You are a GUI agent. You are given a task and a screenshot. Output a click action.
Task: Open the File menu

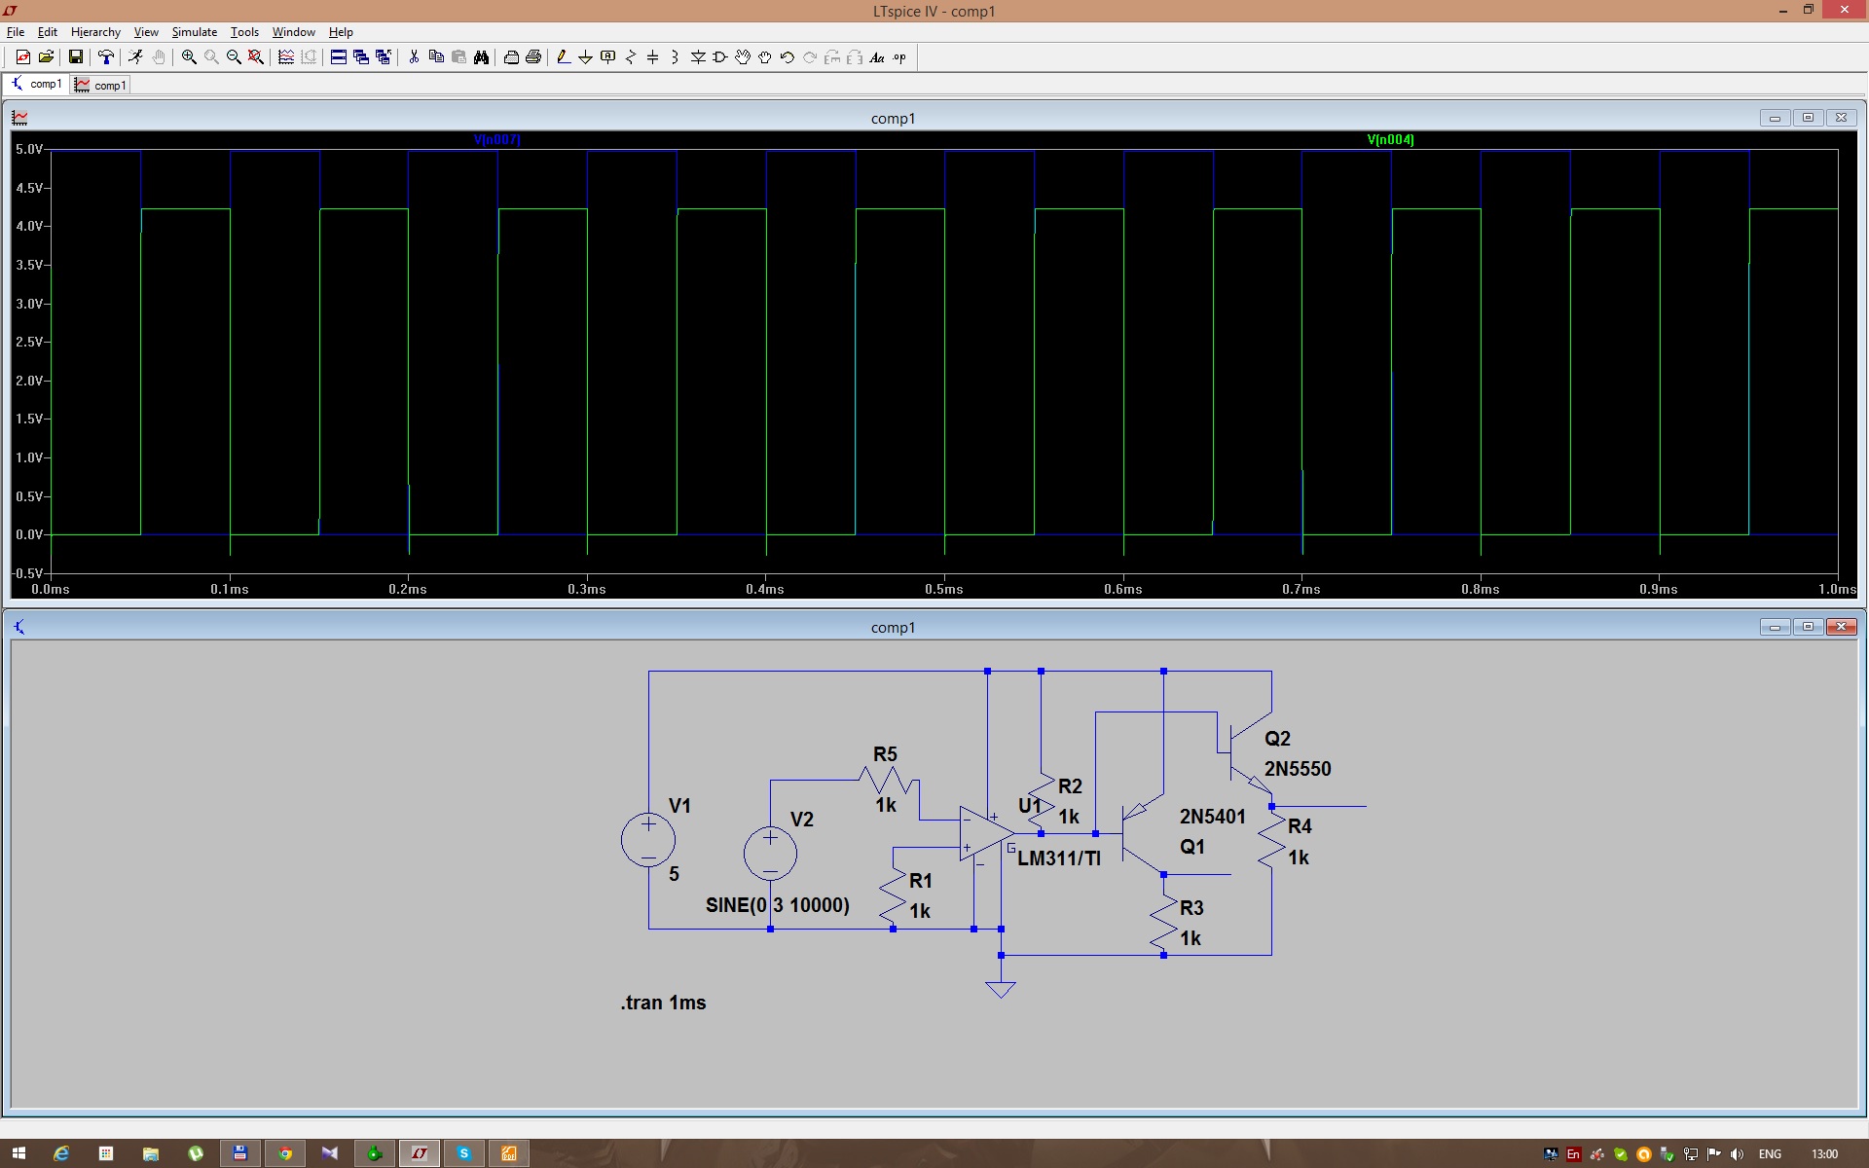(16, 32)
